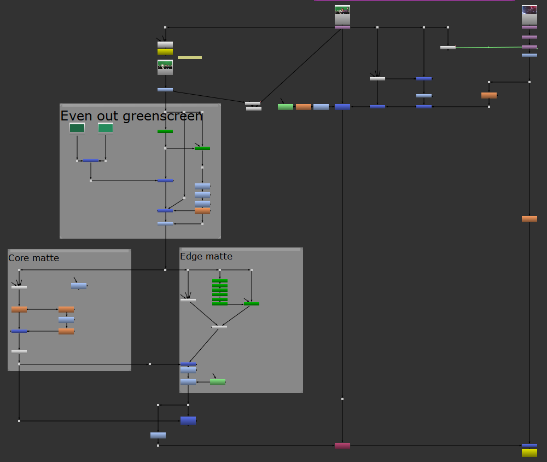Select the large blue merge node below Edge matte

point(188,420)
